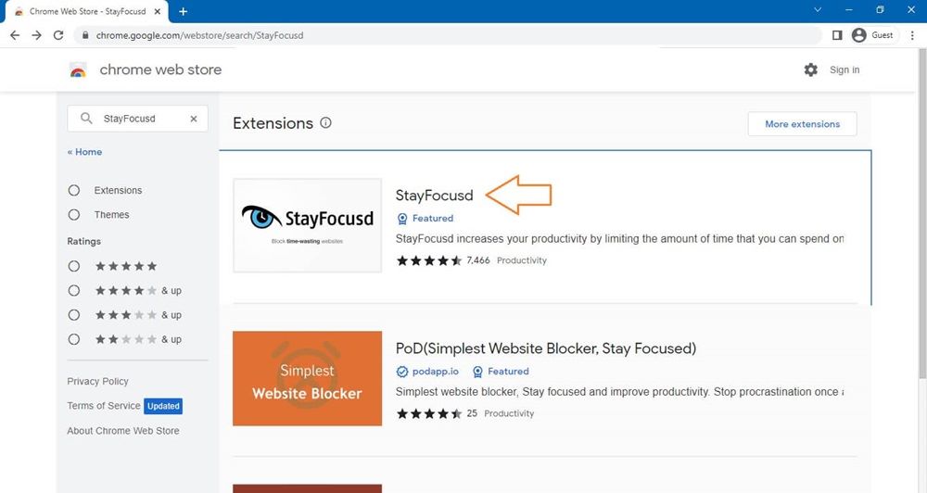Open the tab search chevron in title bar
The width and height of the screenshot is (927, 493).
[x=818, y=9]
